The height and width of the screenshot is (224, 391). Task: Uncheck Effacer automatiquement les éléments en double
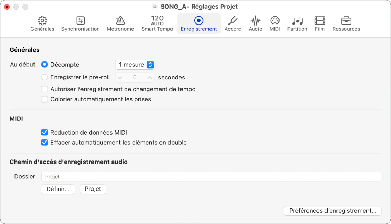click(x=45, y=143)
